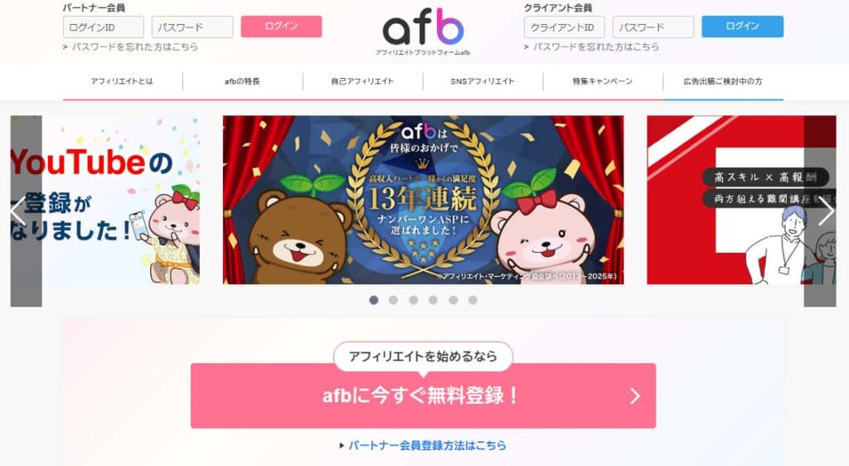Click the chevron on the pink registration button

click(x=635, y=396)
